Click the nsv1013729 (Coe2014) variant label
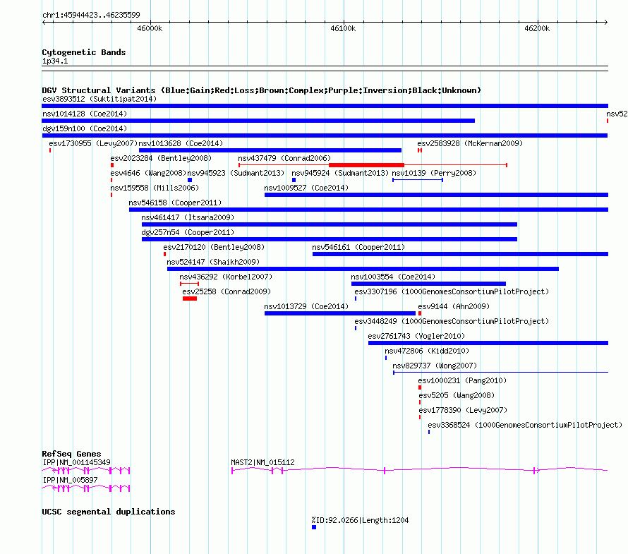Image resolution: width=628 pixels, height=554 pixels. click(x=306, y=306)
